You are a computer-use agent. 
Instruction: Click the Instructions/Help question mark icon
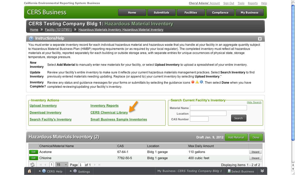[31, 39]
